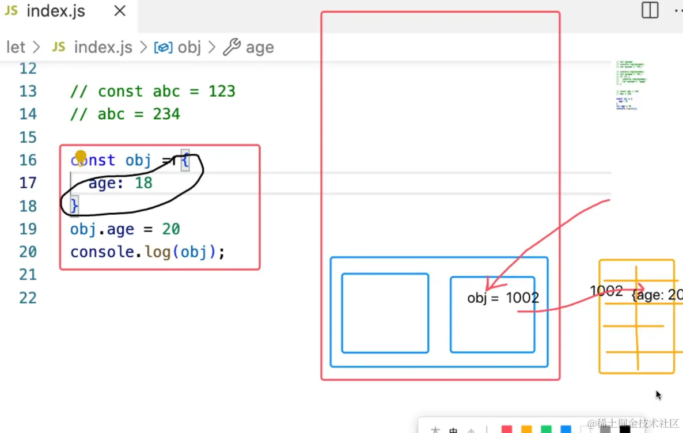Screen dimensions: 683x433
Task: Click the comment '// const abc = 123'
Action: pos(153,92)
